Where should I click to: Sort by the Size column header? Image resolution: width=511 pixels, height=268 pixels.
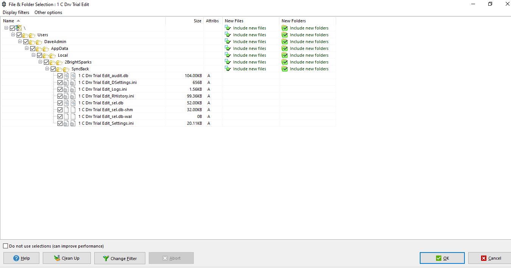[x=185, y=21]
